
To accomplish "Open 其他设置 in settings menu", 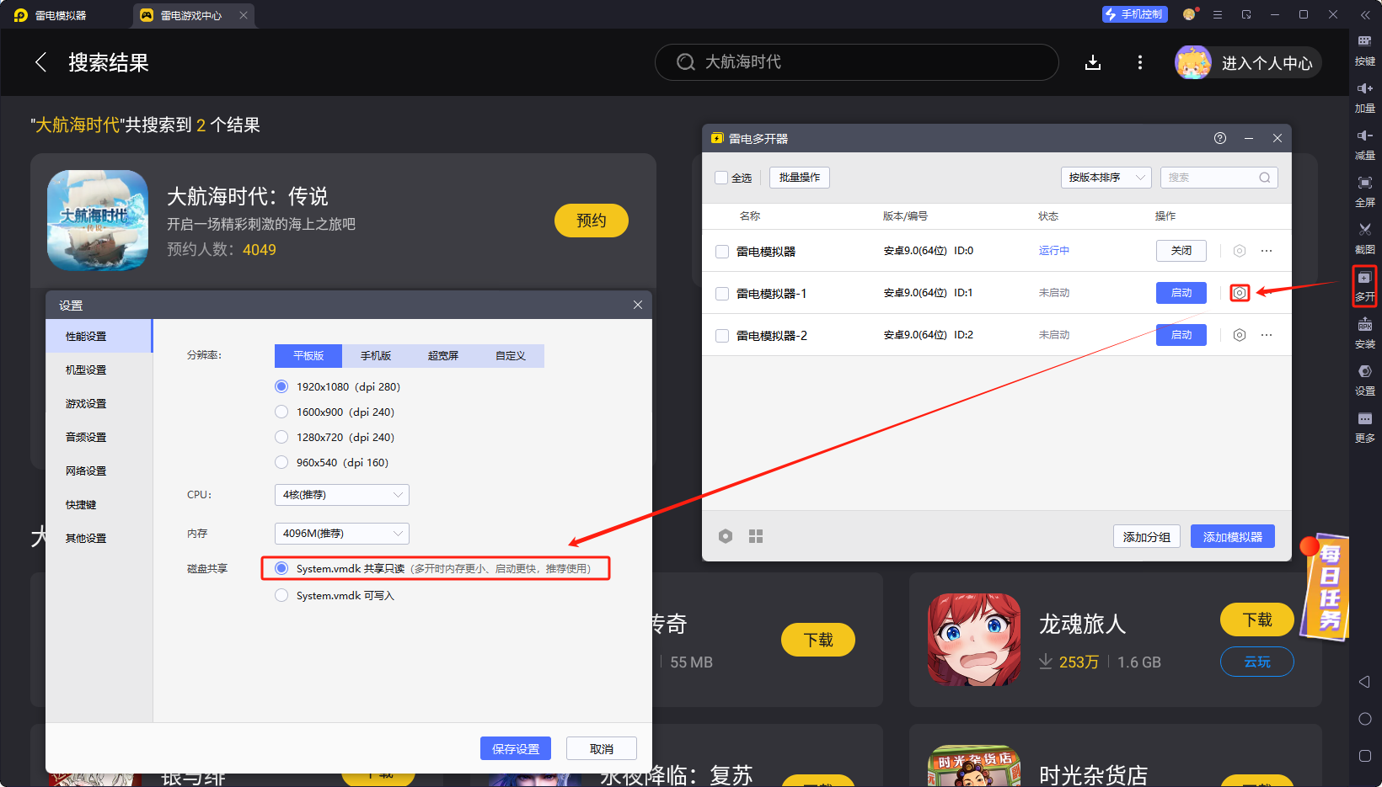I will pyautogui.click(x=99, y=538).
